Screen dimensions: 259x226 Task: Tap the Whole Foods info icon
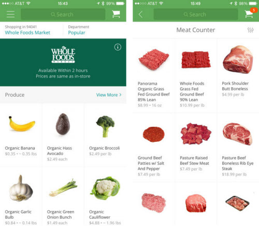[118, 47]
